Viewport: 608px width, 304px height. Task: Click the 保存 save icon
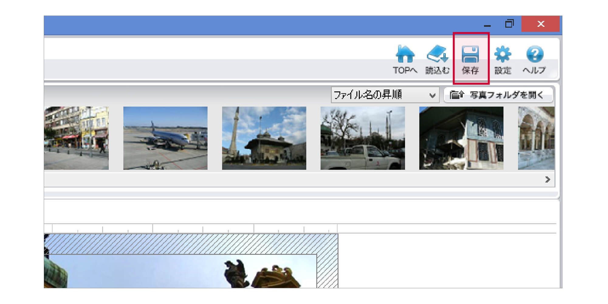(x=470, y=60)
